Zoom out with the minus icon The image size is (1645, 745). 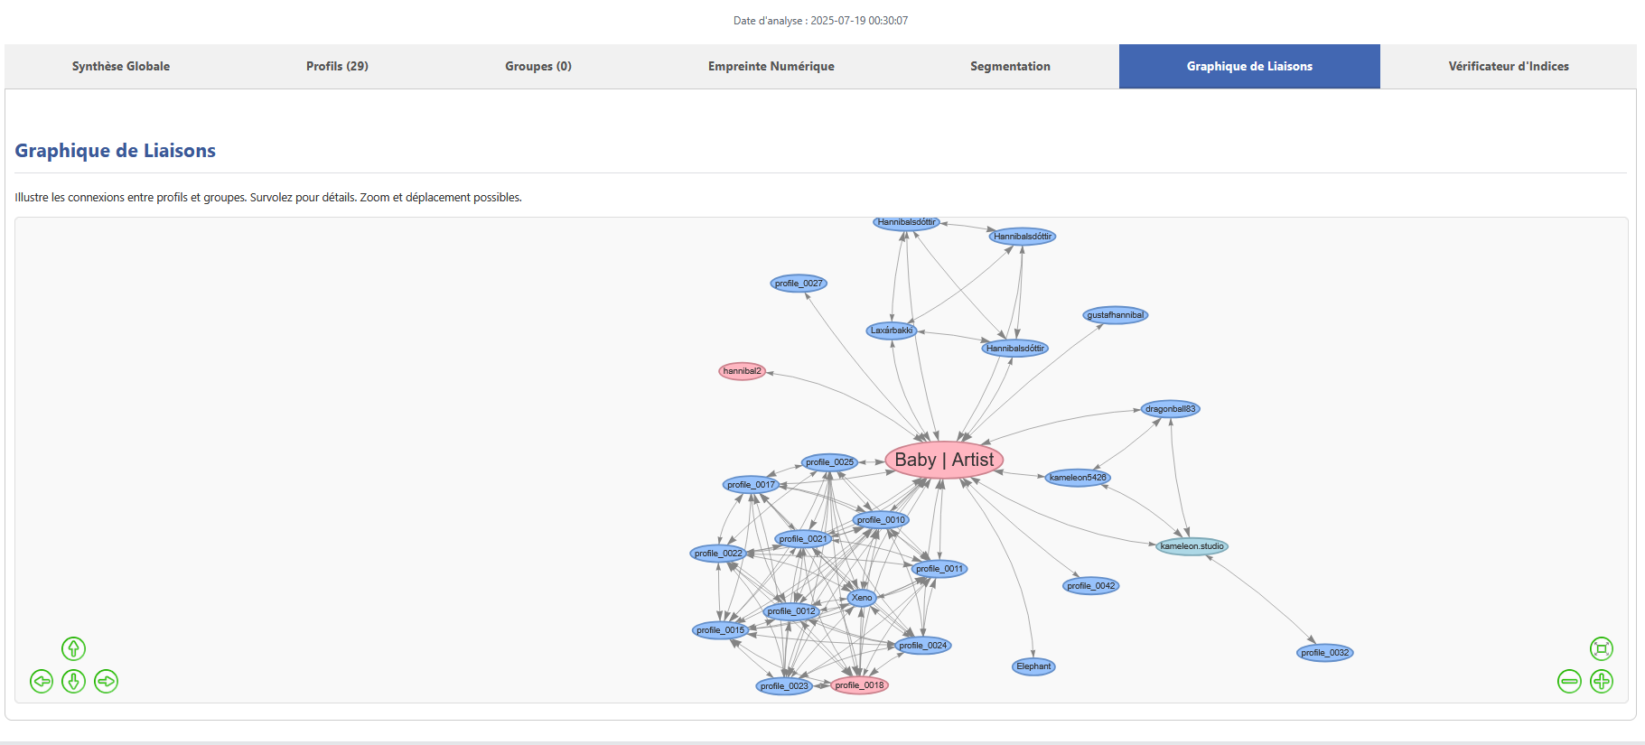click(x=1569, y=681)
